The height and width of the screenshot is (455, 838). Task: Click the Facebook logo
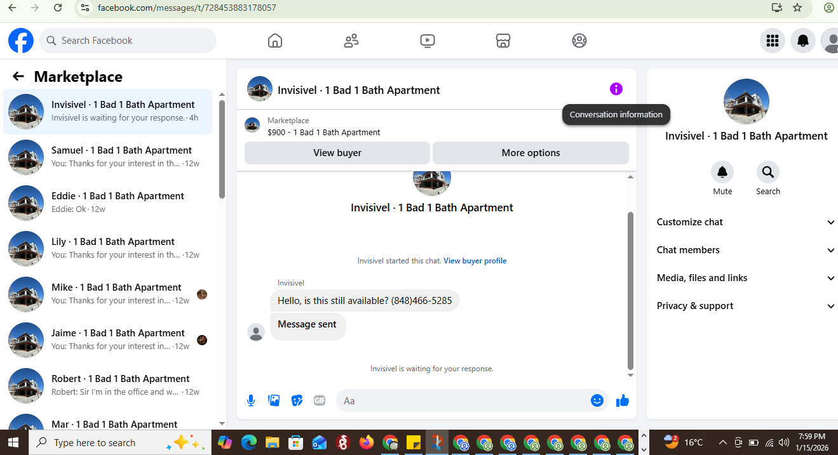tap(21, 41)
